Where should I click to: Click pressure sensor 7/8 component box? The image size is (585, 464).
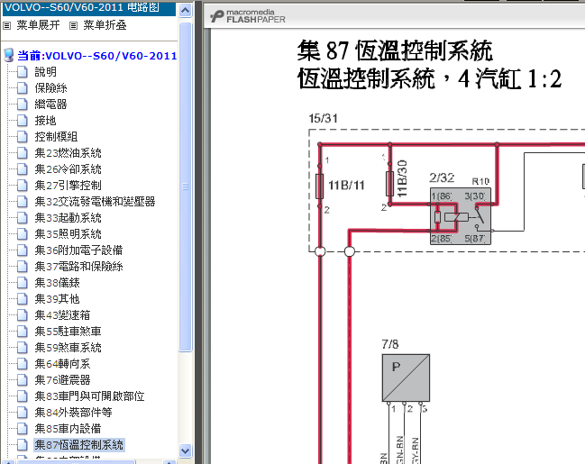[406, 378]
